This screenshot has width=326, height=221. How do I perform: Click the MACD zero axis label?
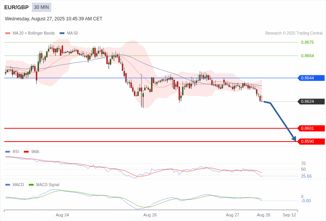pyautogui.click(x=302, y=196)
